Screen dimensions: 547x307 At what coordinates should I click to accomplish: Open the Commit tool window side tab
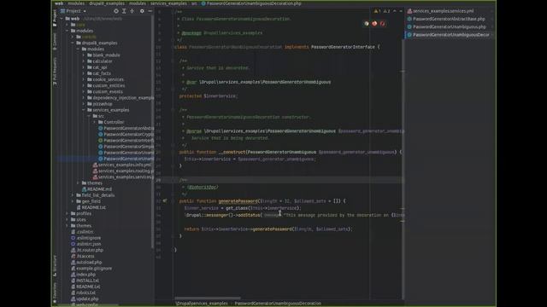click(55, 41)
